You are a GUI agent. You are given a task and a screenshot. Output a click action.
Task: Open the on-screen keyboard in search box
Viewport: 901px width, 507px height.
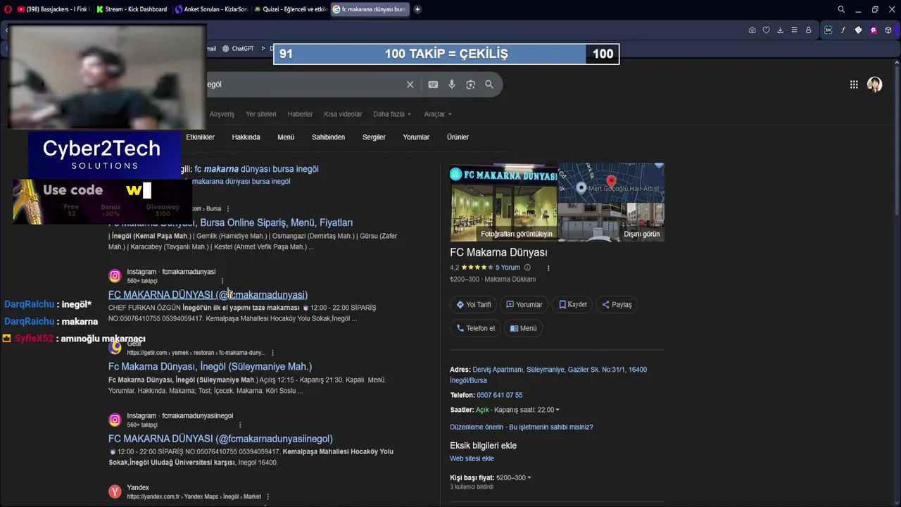click(433, 84)
